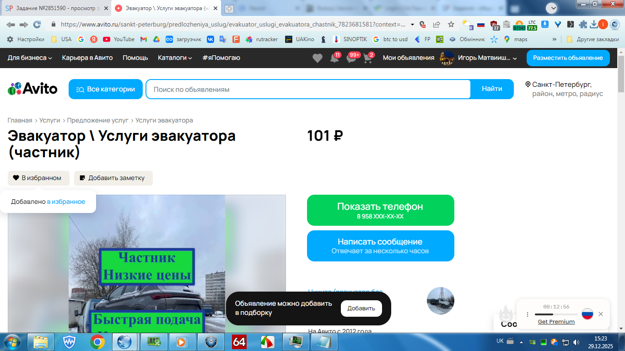The height and width of the screenshot is (351, 625).
Task: Click the Avito logo
Action: coord(32,89)
